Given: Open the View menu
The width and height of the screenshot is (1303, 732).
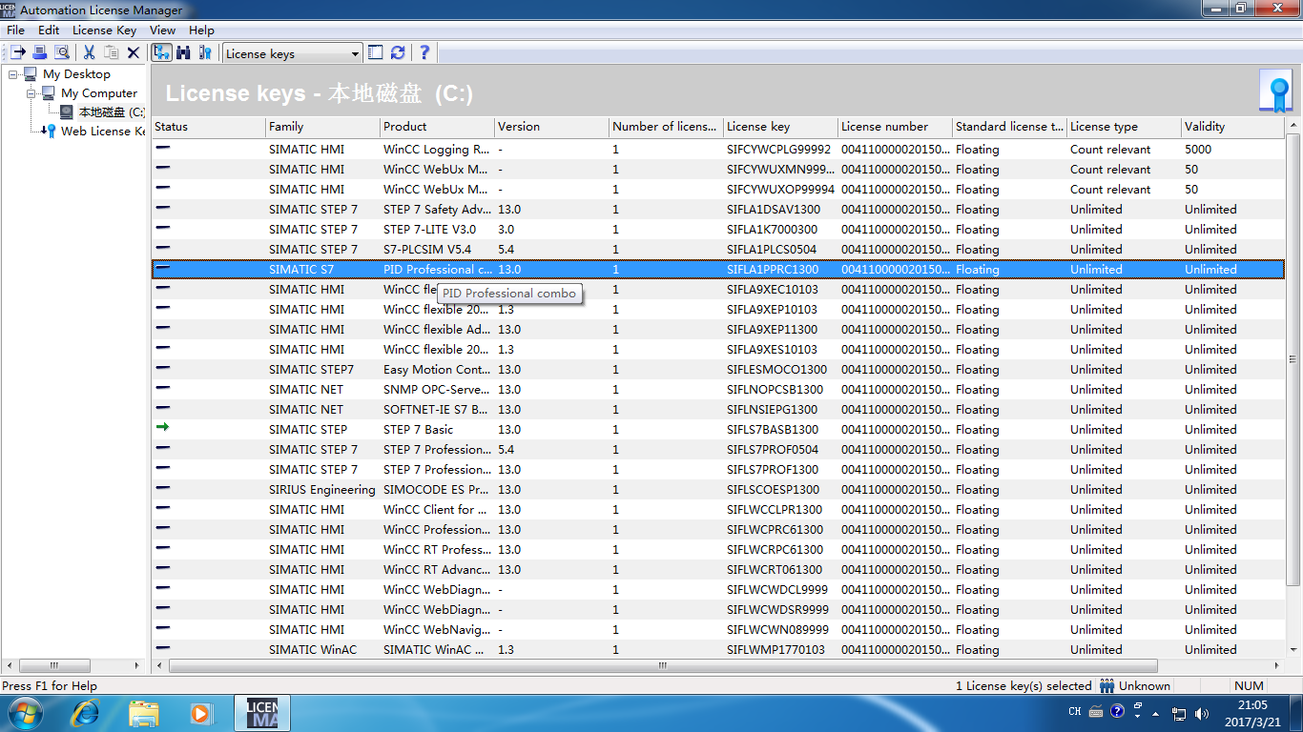Looking at the screenshot, I should point(162,30).
